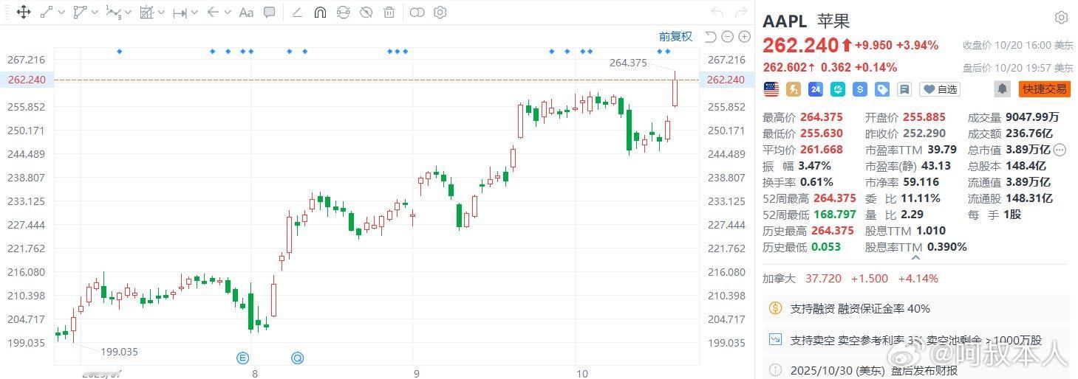Expand the measurement tool dropdown
Viewport: 1078px width, 379px height.
pyautogui.click(x=194, y=13)
